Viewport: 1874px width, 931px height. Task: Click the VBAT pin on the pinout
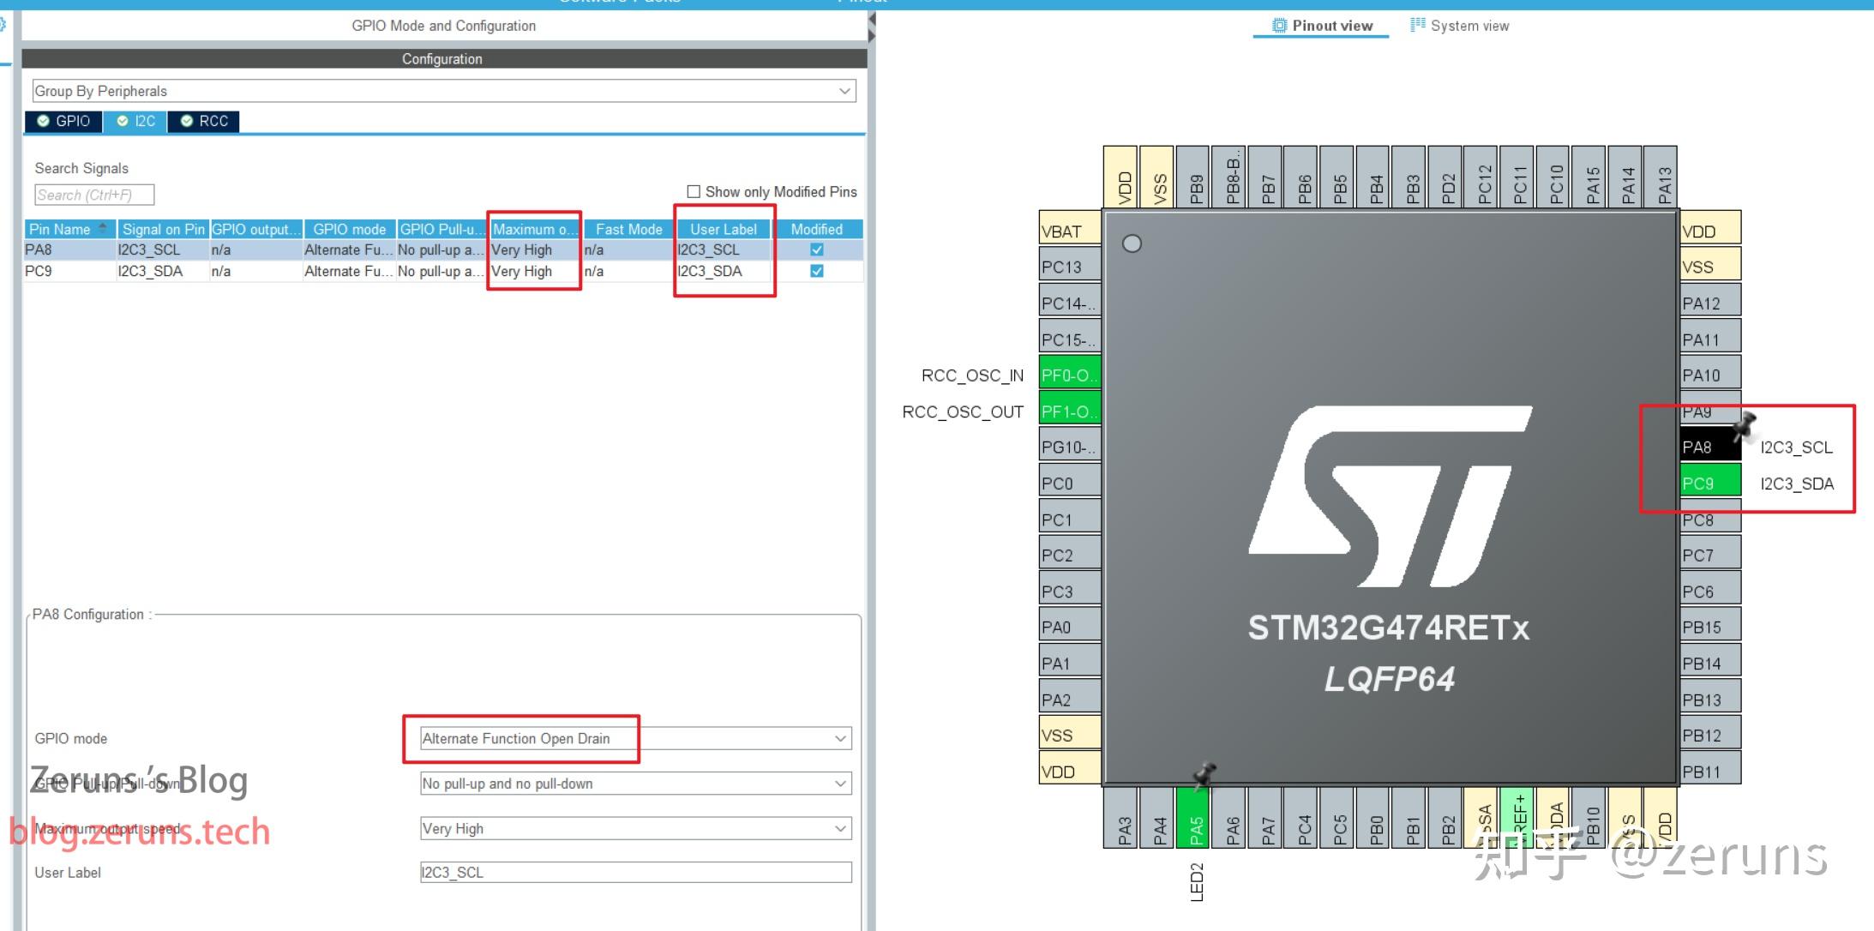pos(1067,230)
